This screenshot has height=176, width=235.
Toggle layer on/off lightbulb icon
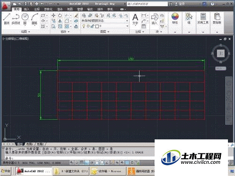tap(84, 26)
